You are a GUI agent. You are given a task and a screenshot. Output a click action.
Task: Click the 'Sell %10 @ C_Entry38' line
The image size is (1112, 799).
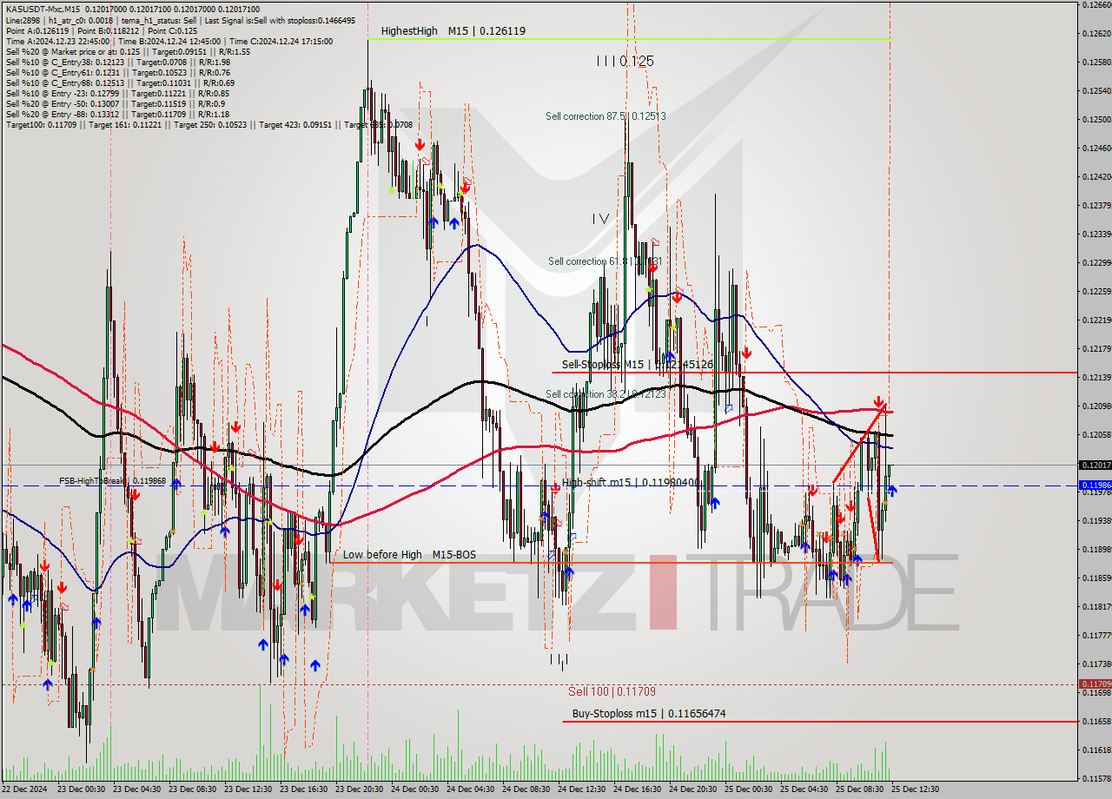pyautogui.click(x=117, y=63)
